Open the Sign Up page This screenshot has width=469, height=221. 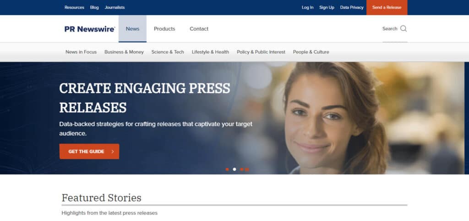point(327,7)
